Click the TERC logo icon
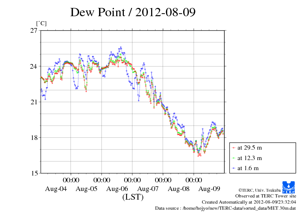The width and height of the screenshot is (303, 214). (x=289, y=187)
